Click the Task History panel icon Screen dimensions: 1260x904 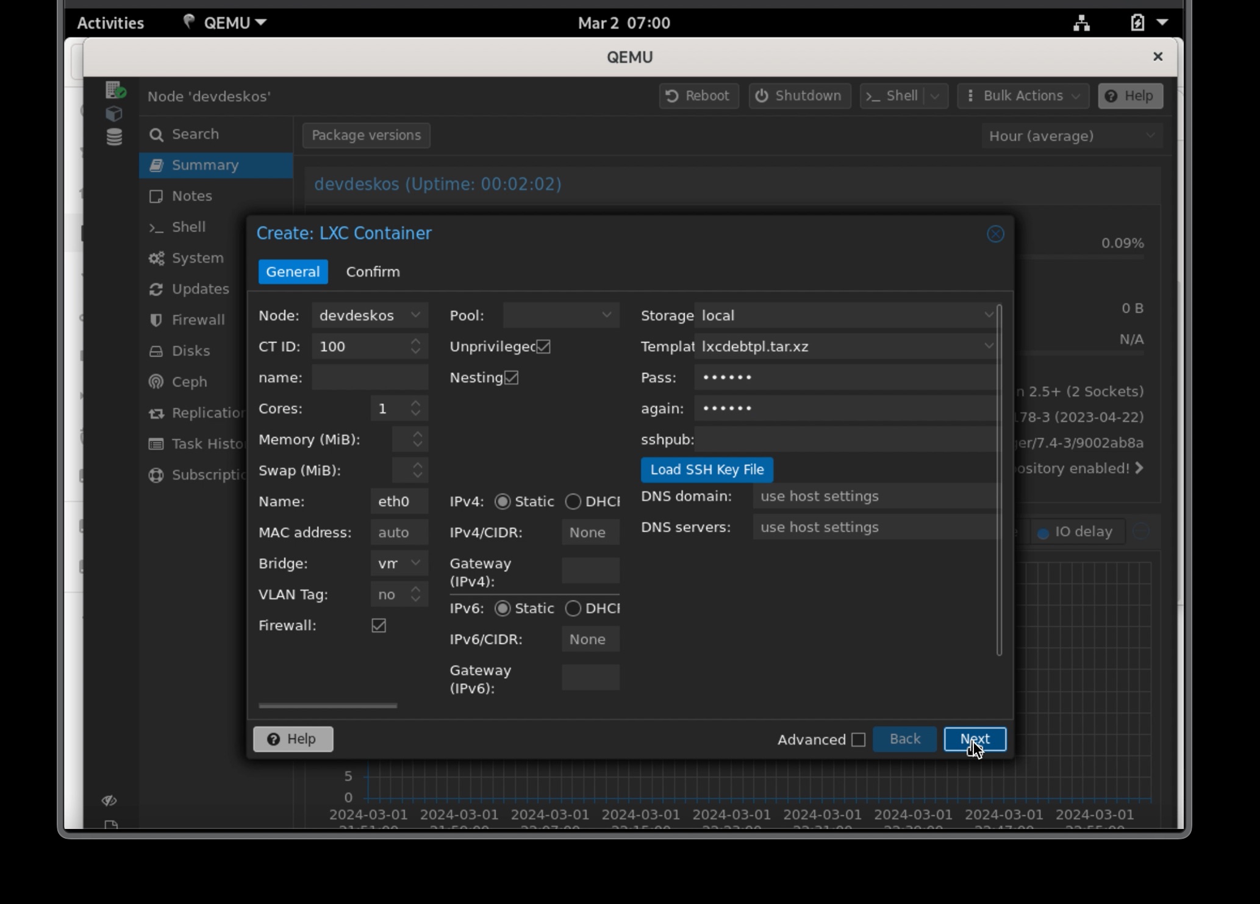click(156, 443)
